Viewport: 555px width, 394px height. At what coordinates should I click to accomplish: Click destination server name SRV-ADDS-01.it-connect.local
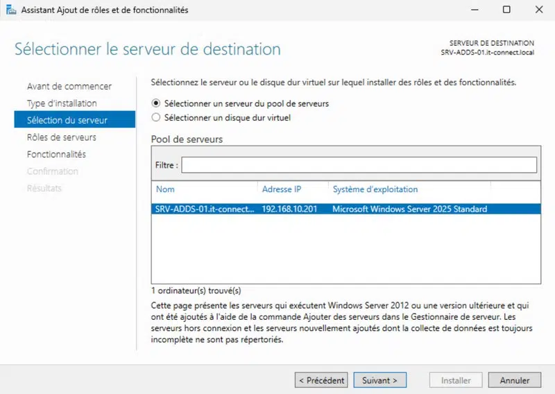click(x=488, y=53)
